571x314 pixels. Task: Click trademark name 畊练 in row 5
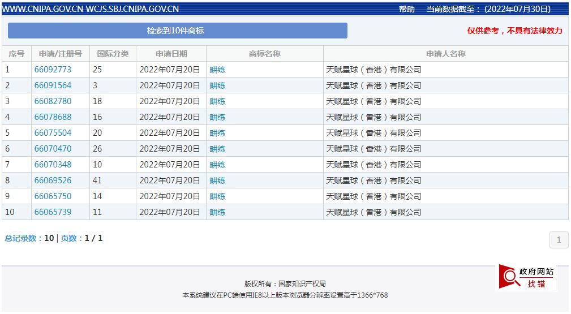[217, 133]
